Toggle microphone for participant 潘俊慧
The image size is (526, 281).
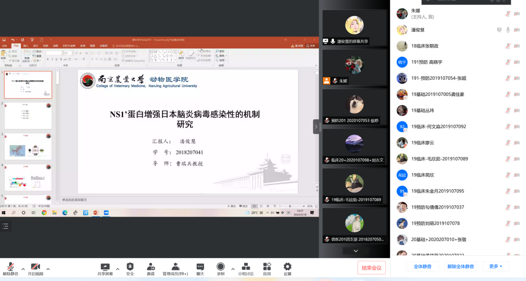tap(508, 30)
